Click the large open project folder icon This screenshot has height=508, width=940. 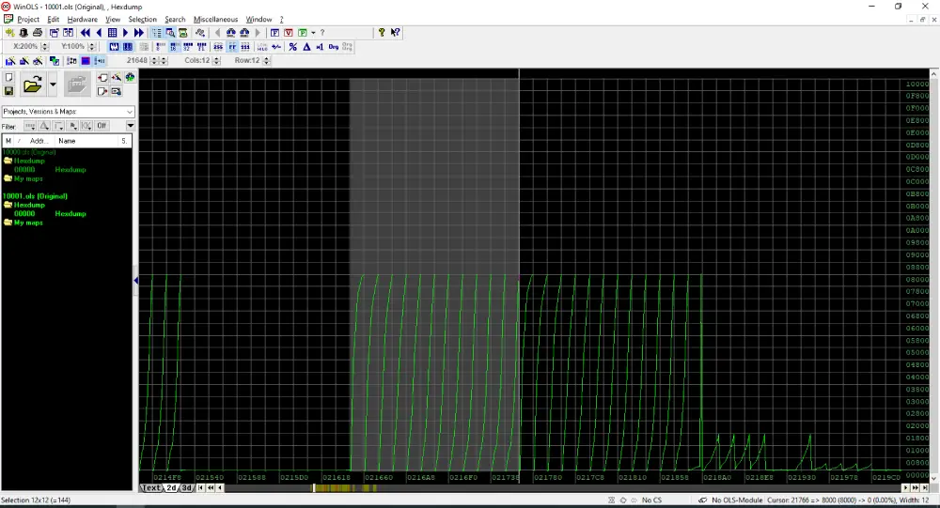point(32,85)
